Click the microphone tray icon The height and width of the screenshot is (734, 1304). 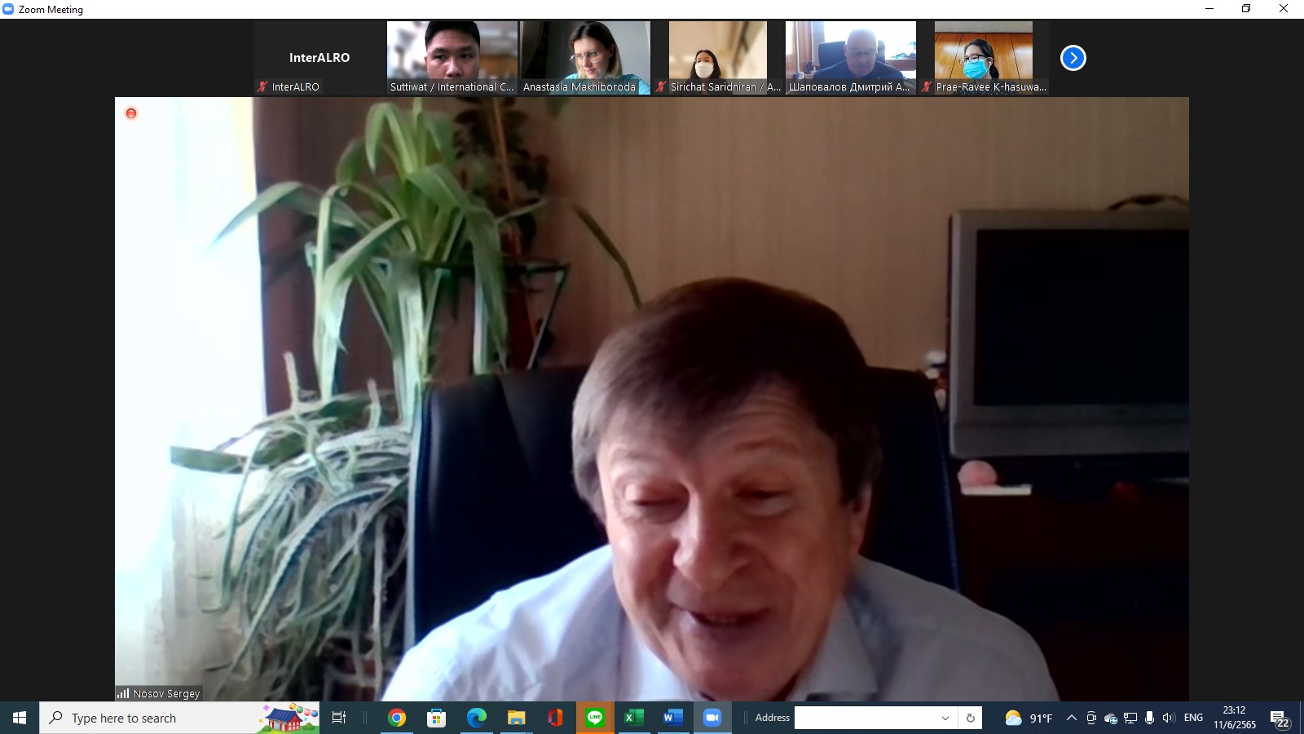[x=1149, y=718]
